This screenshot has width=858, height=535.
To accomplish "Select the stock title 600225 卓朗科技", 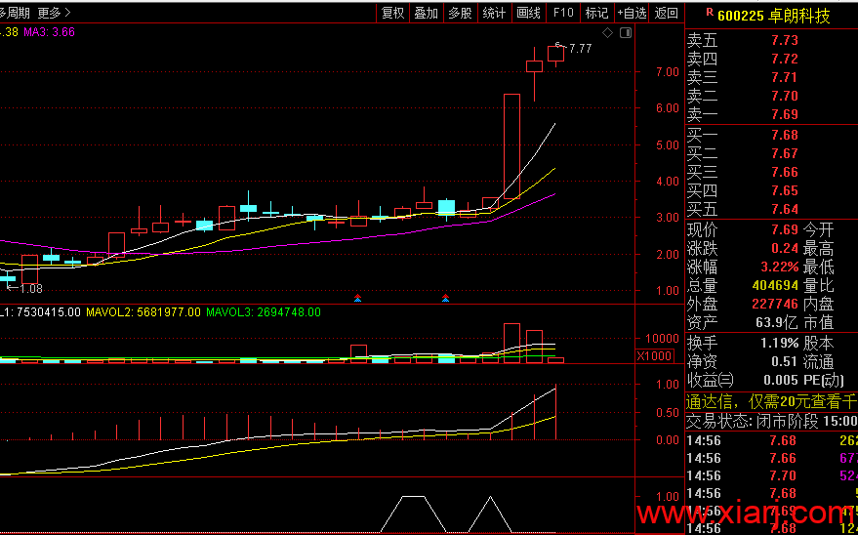I will (x=774, y=16).
